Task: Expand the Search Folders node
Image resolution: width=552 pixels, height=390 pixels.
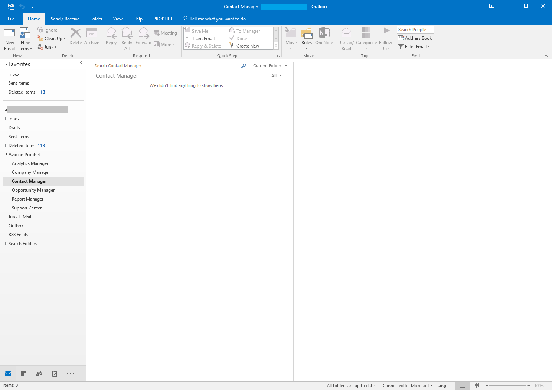Action: click(x=6, y=244)
